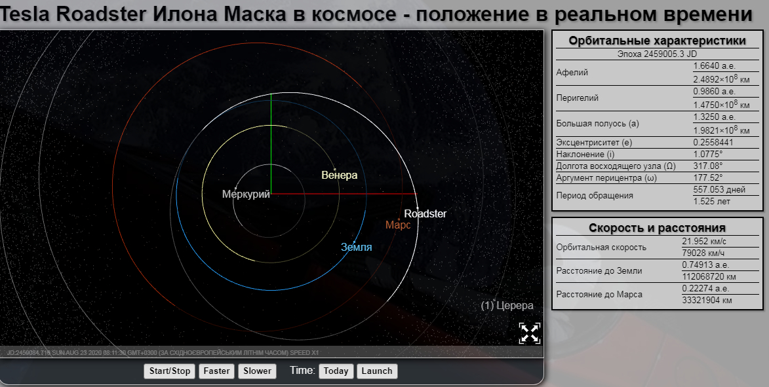Click the Slower speed button

[x=257, y=371]
